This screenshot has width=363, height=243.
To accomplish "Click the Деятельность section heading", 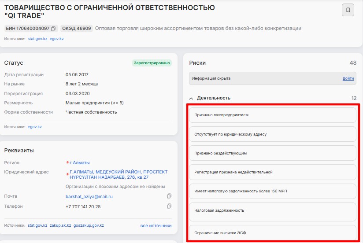I will [214, 98].
